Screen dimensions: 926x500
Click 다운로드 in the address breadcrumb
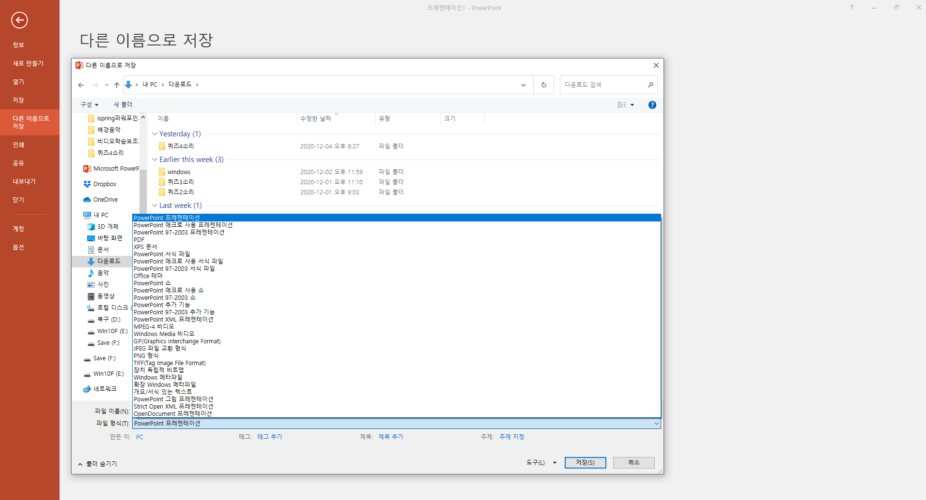180,85
